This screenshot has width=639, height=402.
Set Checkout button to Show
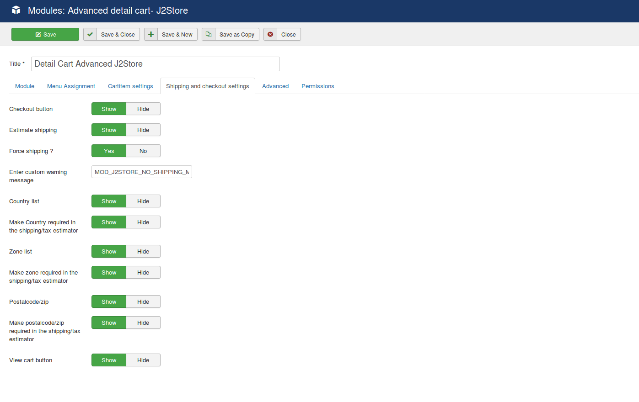coord(109,109)
